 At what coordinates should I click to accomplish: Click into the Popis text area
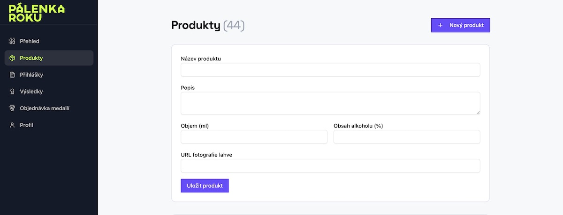tap(330, 103)
